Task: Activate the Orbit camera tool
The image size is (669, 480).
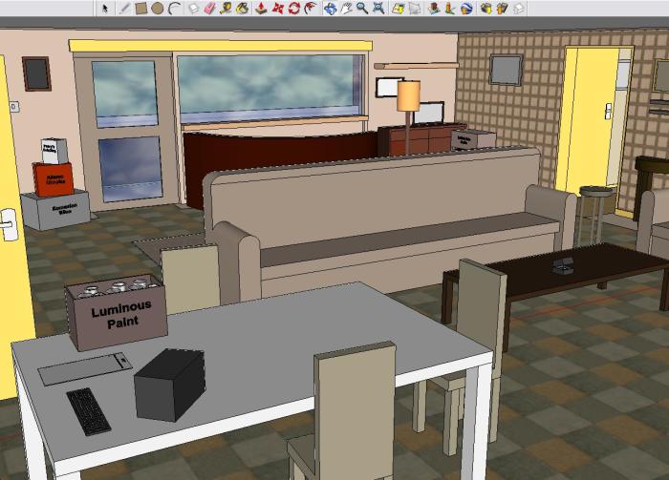Action: 331,8
